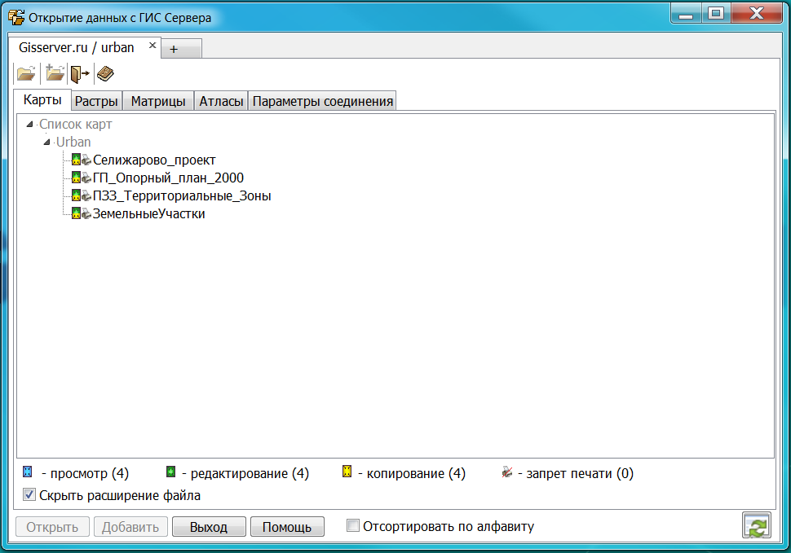This screenshot has height=553, width=791.
Task: Switch to the 'Растры' tab
Action: pos(97,102)
